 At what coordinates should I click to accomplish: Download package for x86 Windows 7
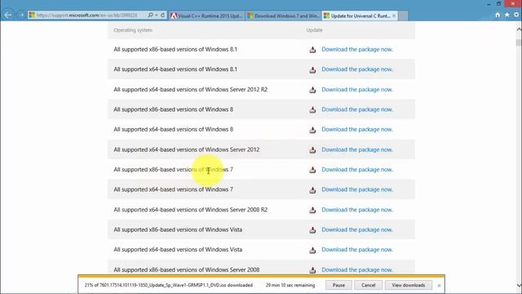pyautogui.click(x=357, y=170)
